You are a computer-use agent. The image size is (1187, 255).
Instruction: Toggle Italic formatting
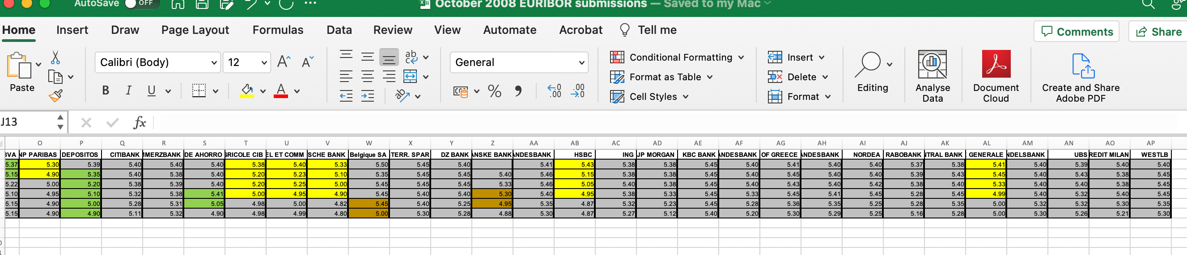[128, 90]
